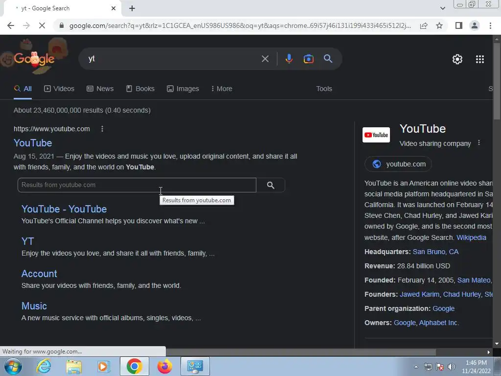The height and width of the screenshot is (376, 501).
Task: Open Windows Explorer folder from taskbar
Action: click(74, 366)
